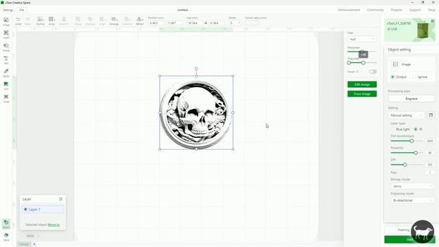This screenshot has height=247, width=439.
Task: Open the Shop link in top bar
Action: click(x=431, y=10)
